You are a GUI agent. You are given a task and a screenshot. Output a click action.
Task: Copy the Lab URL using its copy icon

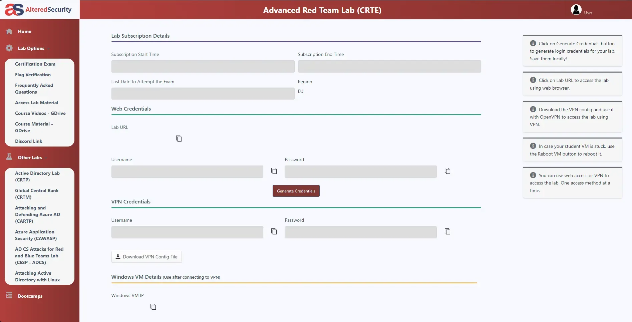pyautogui.click(x=179, y=139)
